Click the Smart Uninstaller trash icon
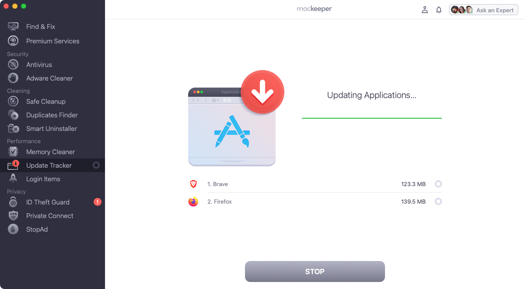 click(13, 128)
